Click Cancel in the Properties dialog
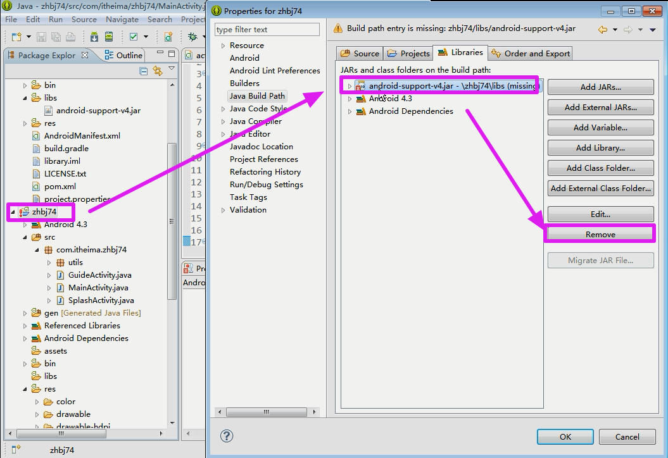 [627, 436]
